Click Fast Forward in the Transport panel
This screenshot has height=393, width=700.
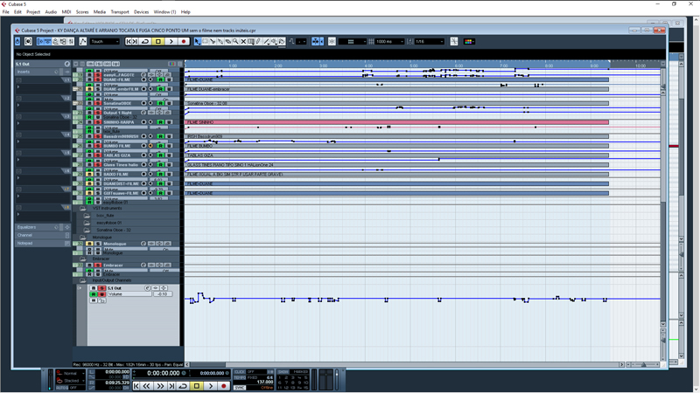tap(160, 386)
